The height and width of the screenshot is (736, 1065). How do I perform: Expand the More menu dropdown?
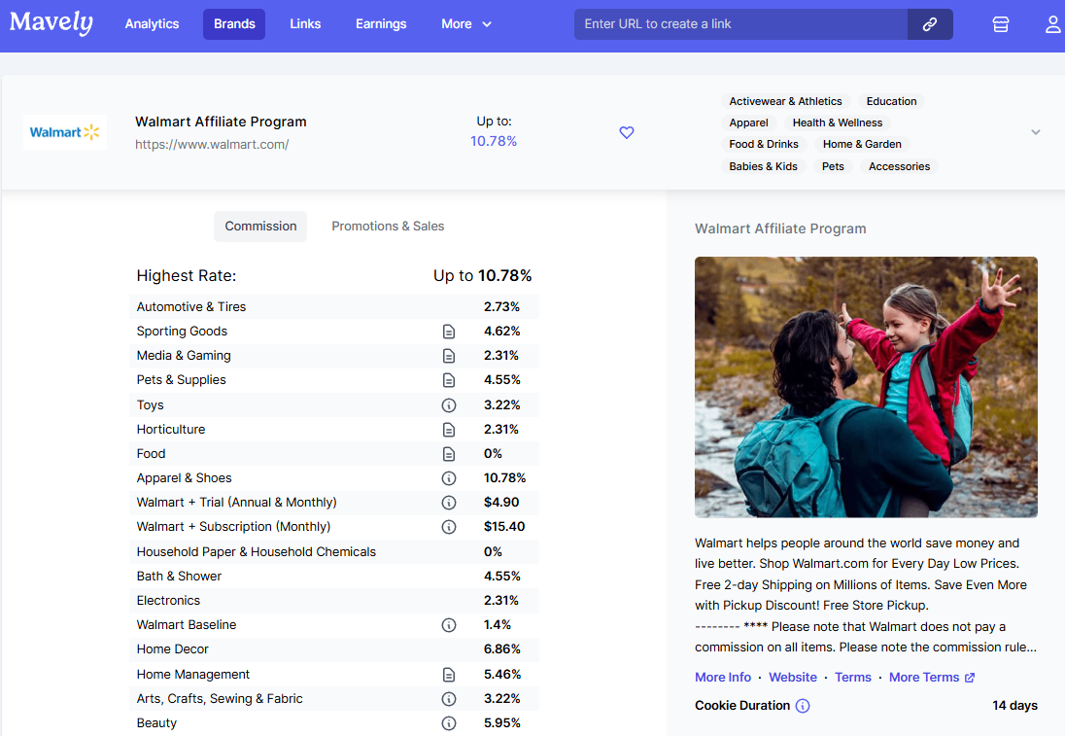[466, 23]
